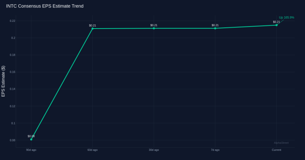Screen dimensions: 305x160
Task: Click the 0.18 y-axis tick label
Action: [x=12, y=55]
